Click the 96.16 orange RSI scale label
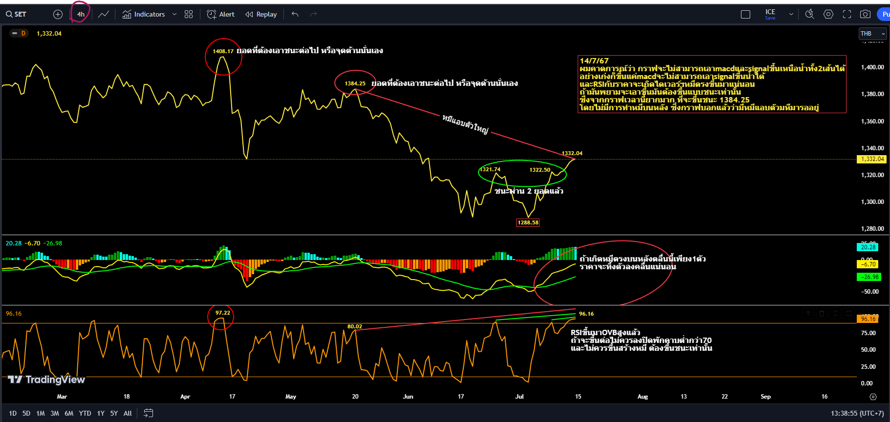The height and width of the screenshot is (422, 890). click(868, 319)
